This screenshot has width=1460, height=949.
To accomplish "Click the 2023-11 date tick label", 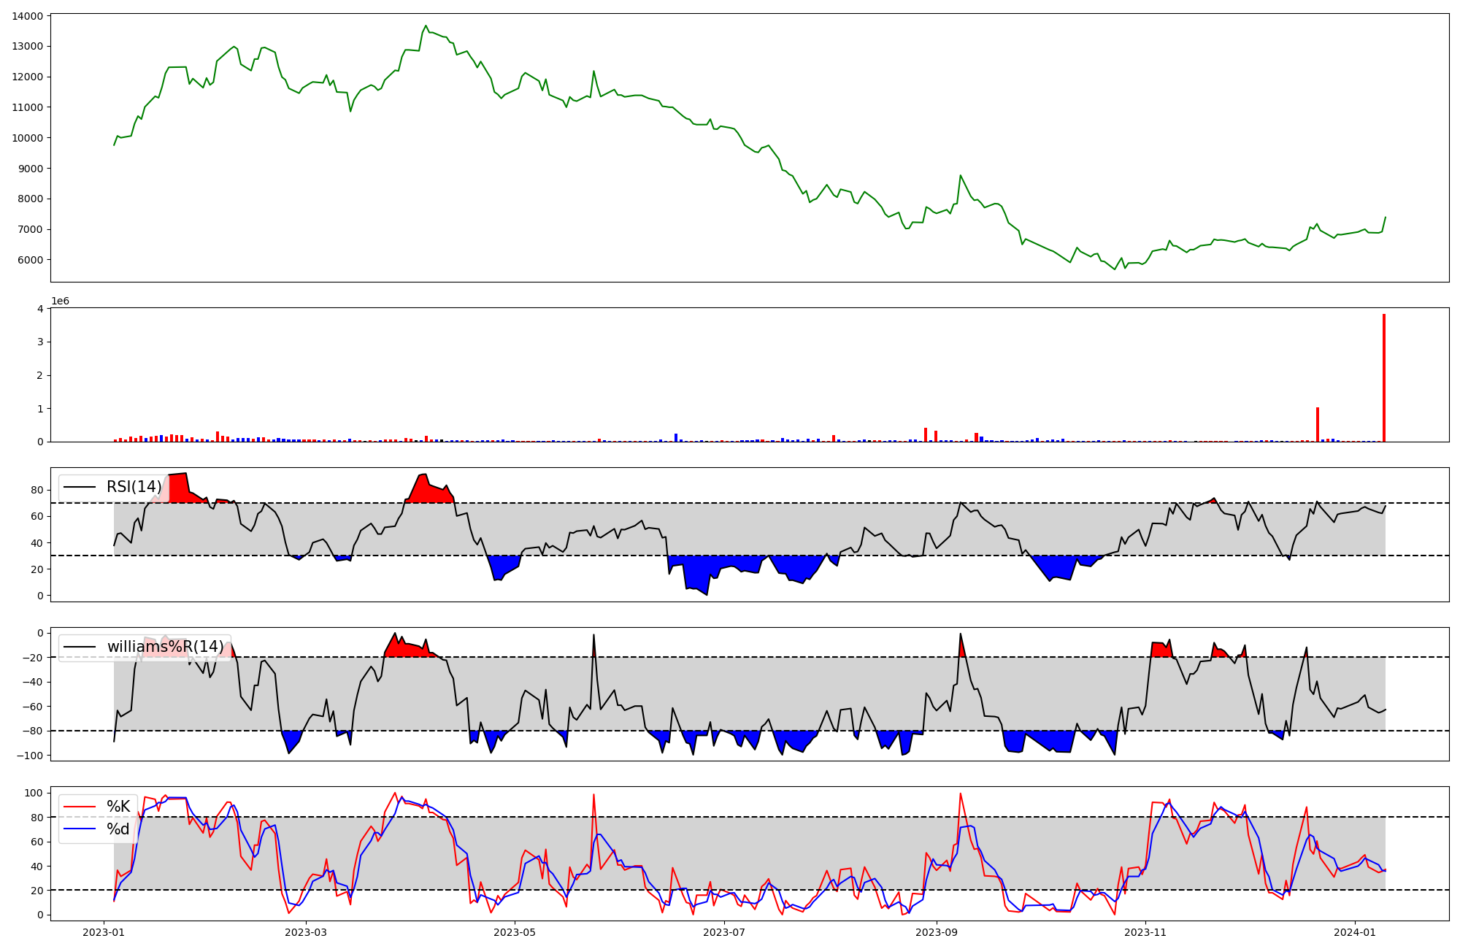I will 1145,932.
